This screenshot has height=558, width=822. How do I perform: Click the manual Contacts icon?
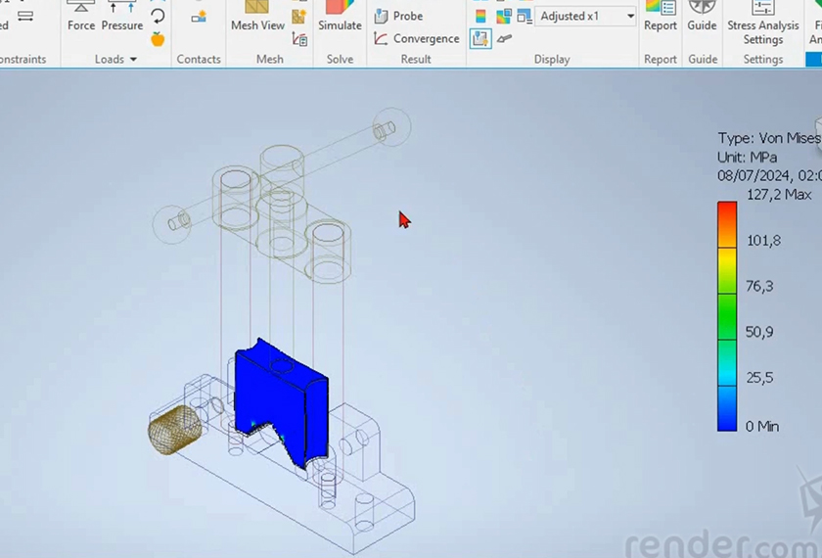199,17
